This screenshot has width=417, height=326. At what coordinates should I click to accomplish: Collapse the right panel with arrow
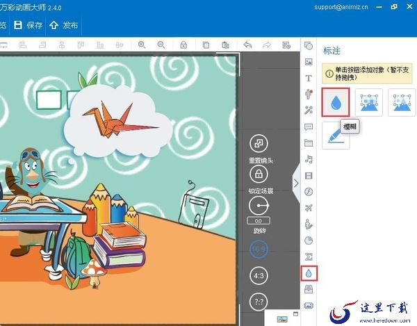coord(296,183)
